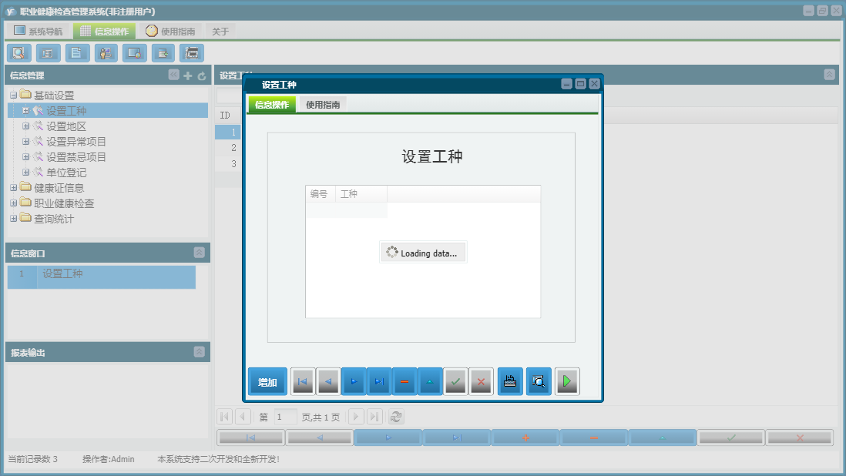The width and height of the screenshot is (846, 476).
Task: Go to last record in 设置工种 dialog
Action: 379,382
